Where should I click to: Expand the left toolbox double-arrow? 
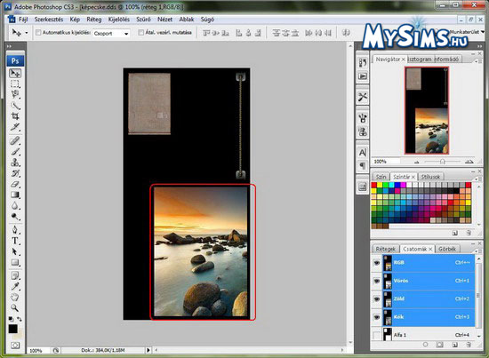[x=9, y=46]
